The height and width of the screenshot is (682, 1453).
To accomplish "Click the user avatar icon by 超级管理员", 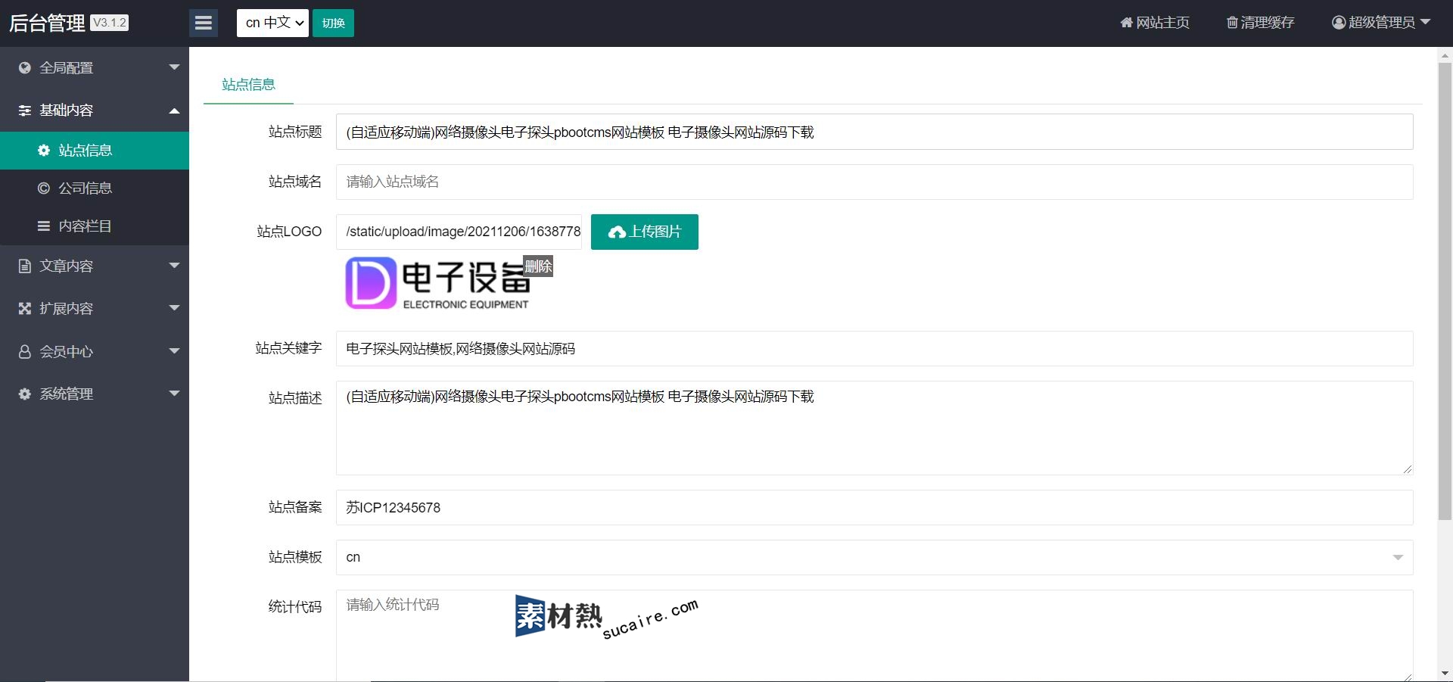I will point(1339,23).
